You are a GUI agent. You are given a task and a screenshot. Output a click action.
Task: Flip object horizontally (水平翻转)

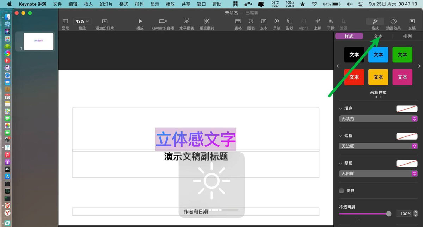click(x=186, y=24)
